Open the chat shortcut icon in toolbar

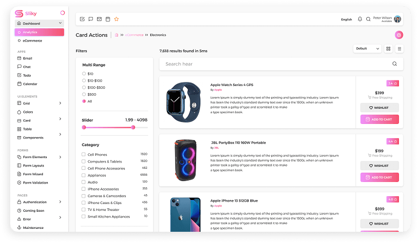pos(91,19)
